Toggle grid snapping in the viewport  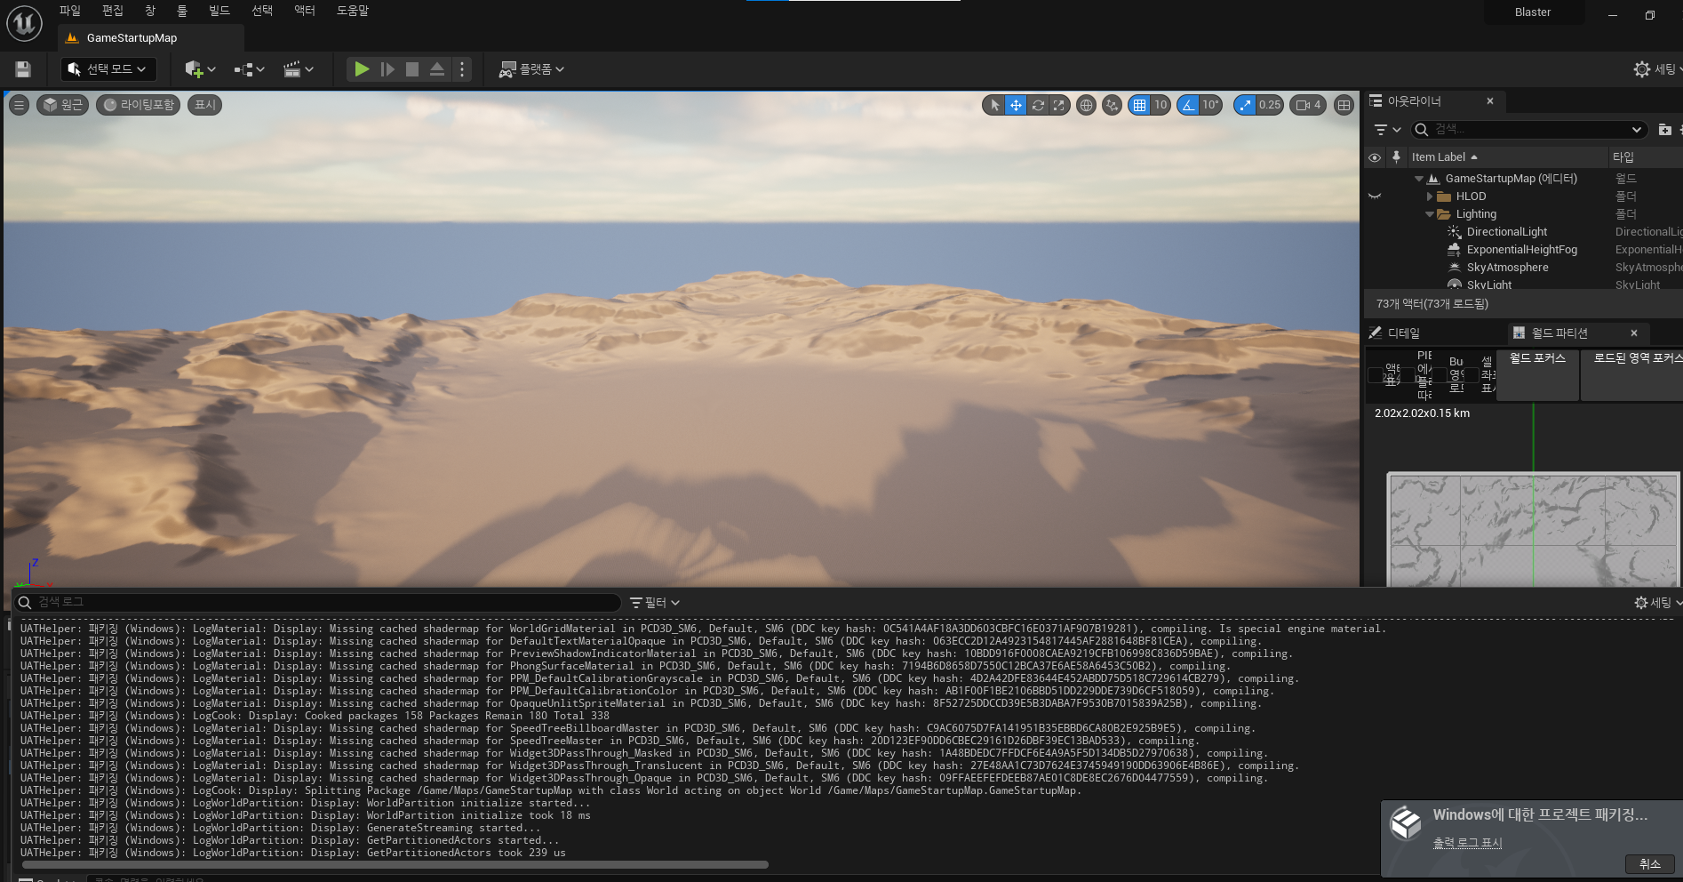1139,105
